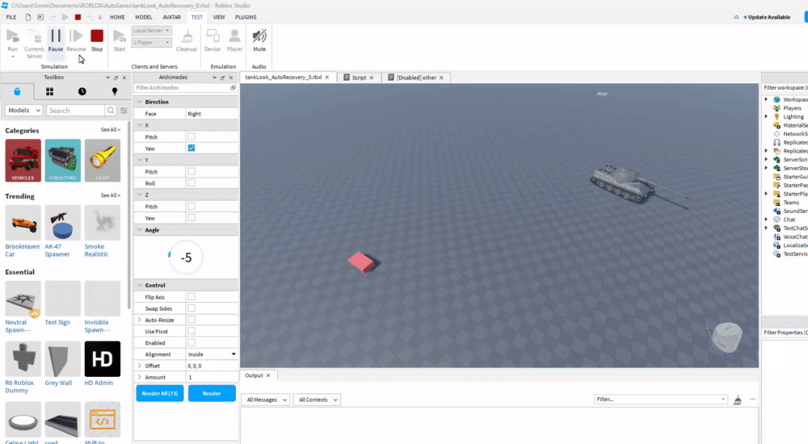Collapse the Angle section
The width and height of the screenshot is (808, 444).
(139, 230)
